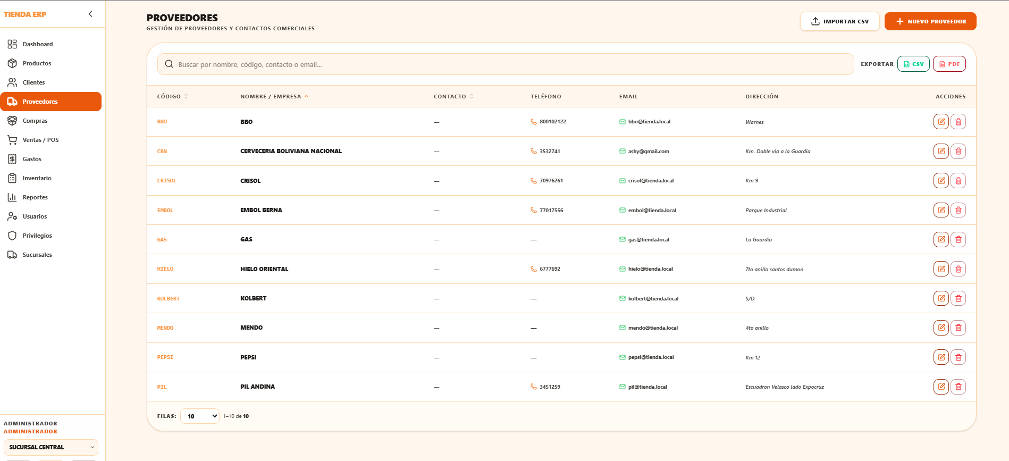The width and height of the screenshot is (1009, 461).
Task: Go to Productos in sidebar
Action: click(x=51, y=63)
